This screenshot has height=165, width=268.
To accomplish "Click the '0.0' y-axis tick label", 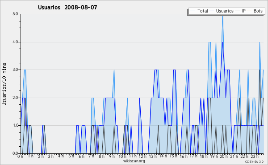I will pyautogui.click(x=15, y=153).
